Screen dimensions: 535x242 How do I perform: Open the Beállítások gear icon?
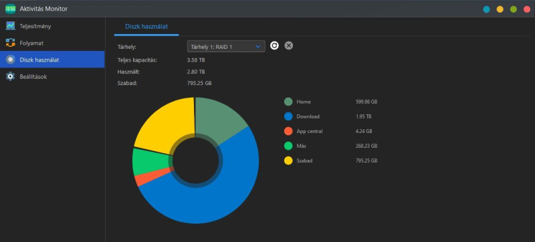(x=11, y=76)
